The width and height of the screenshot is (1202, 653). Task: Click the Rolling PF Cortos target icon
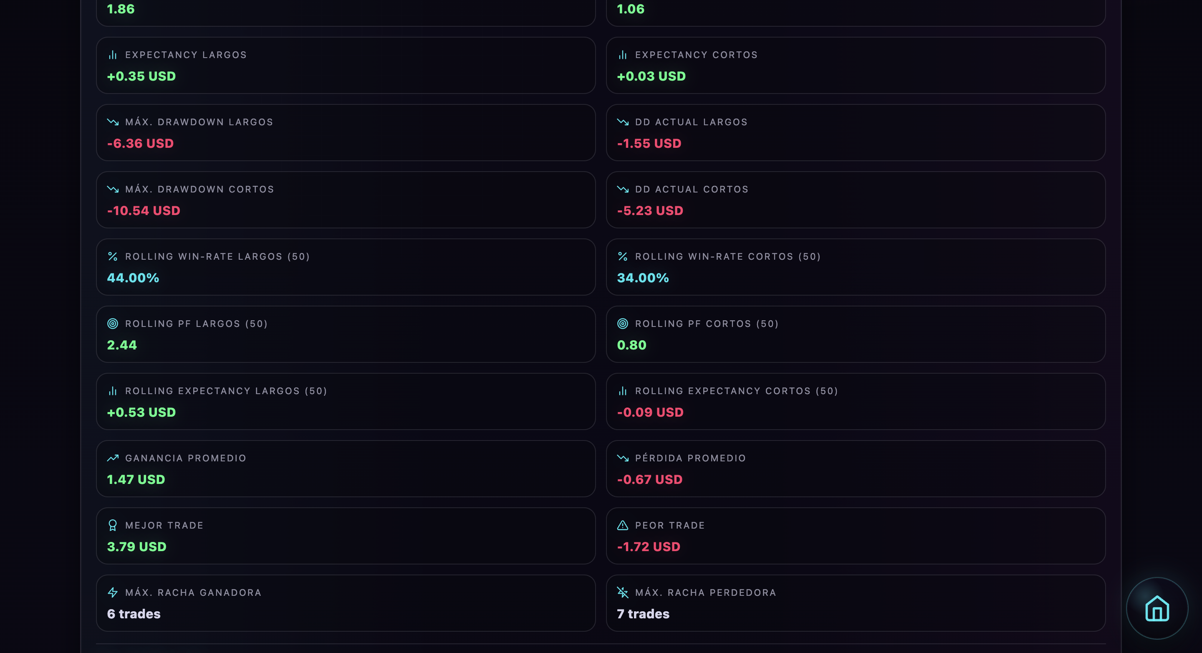click(x=622, y=324)
